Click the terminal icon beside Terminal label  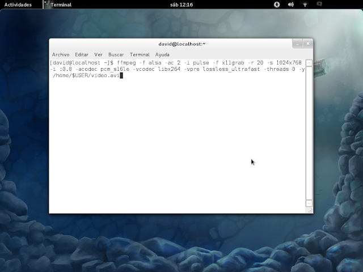pos(47,4)
